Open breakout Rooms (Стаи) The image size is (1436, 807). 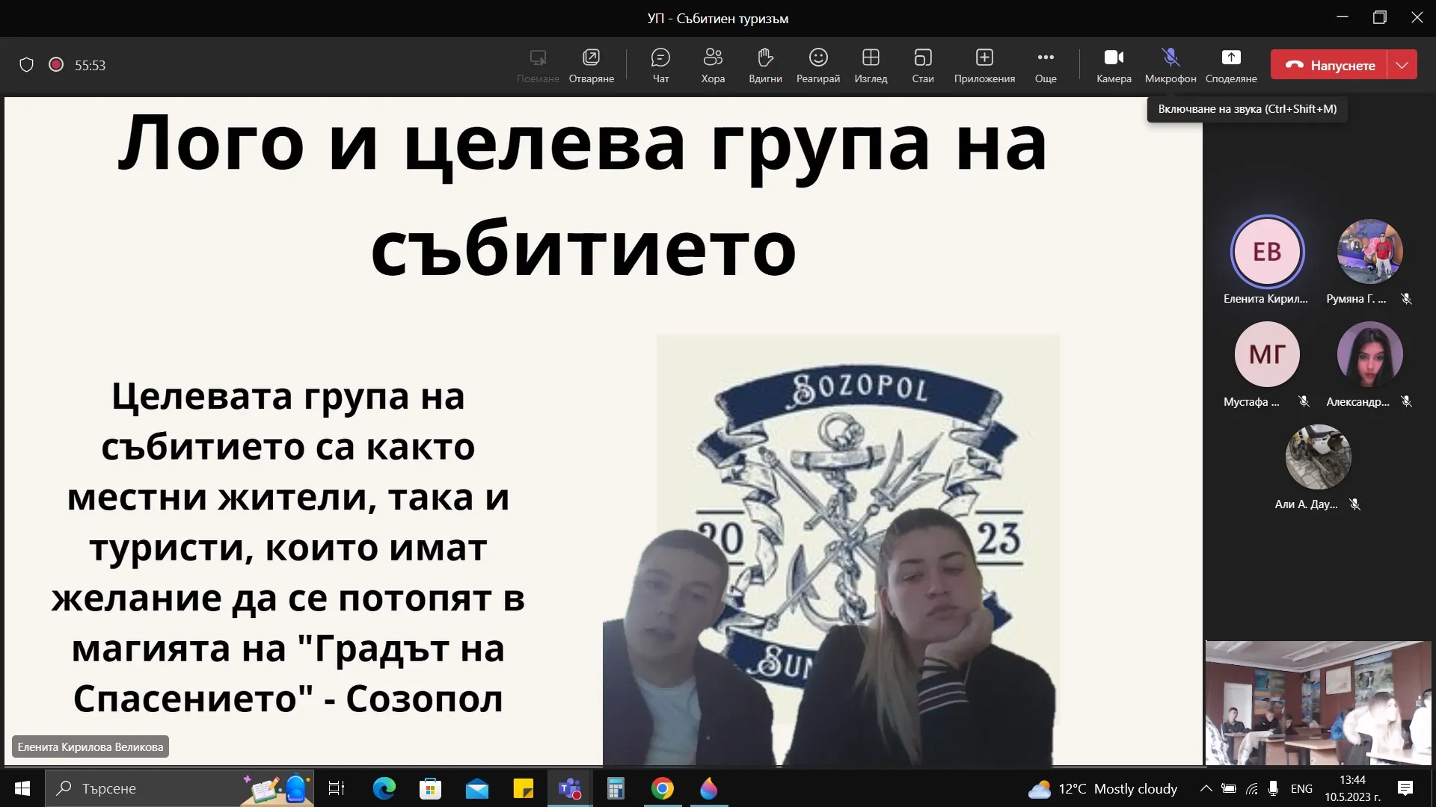point(923,66)
